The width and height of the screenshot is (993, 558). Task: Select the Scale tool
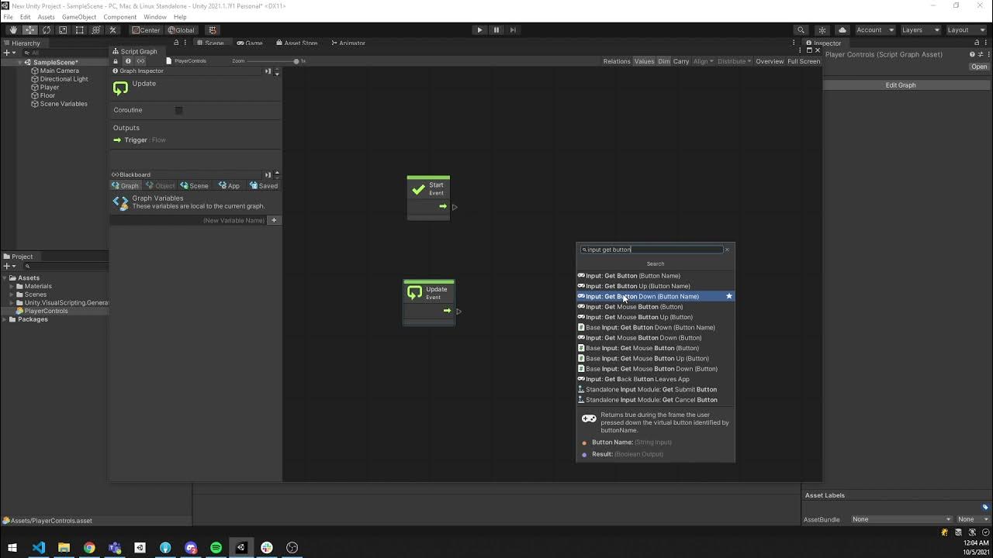pyautogui.click(x=63, y=29)
